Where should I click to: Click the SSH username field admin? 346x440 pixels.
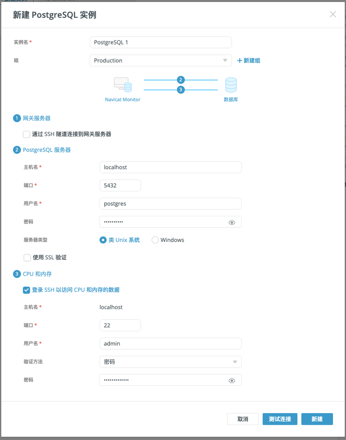pyautogui.click(x=171, y=344)
